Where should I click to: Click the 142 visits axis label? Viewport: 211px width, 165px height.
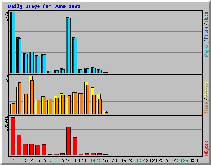pyautogui.click(x=6, y=78)
